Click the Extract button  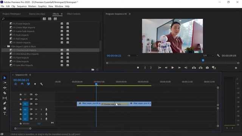tap(201, 68)
